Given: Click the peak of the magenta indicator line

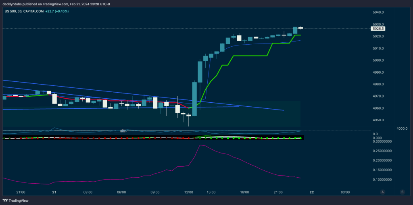Looking at the screenshot, I should point(199,145).
